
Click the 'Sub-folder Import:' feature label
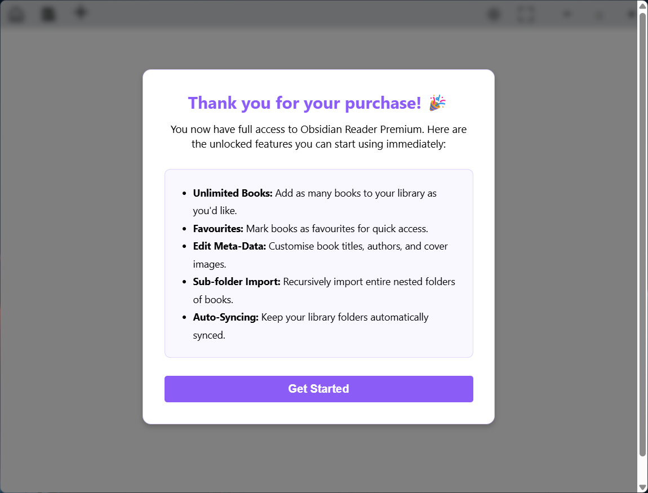point(237,282)
